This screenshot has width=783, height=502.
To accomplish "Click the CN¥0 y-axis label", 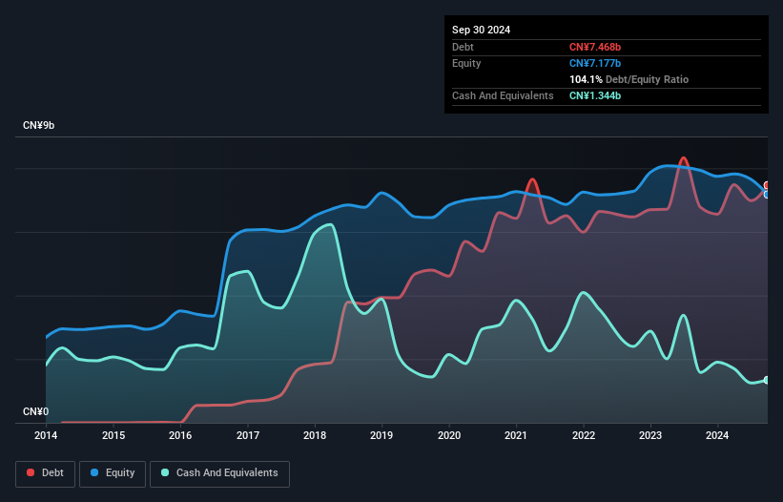I will tap(36, 411).
